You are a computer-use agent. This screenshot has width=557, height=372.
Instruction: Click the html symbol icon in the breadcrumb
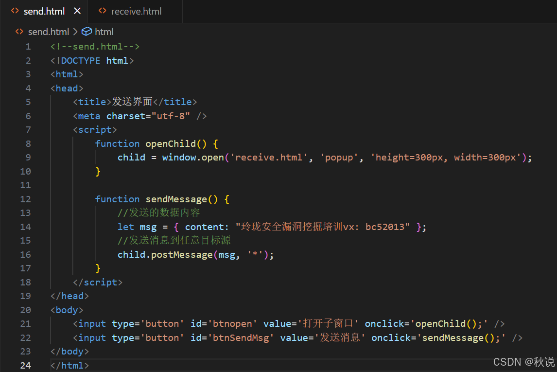tap(87, 32)
